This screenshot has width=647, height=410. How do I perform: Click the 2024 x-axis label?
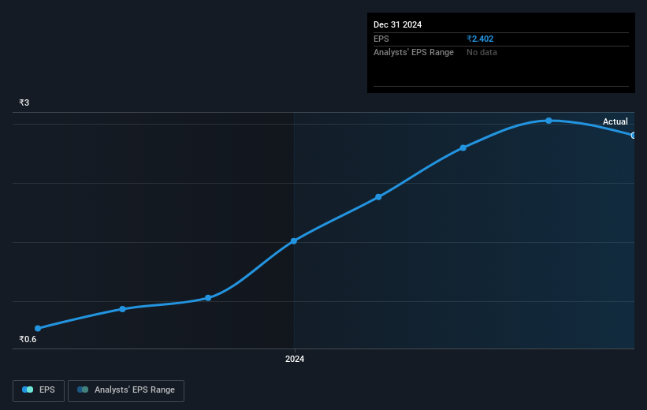[295, 359]
